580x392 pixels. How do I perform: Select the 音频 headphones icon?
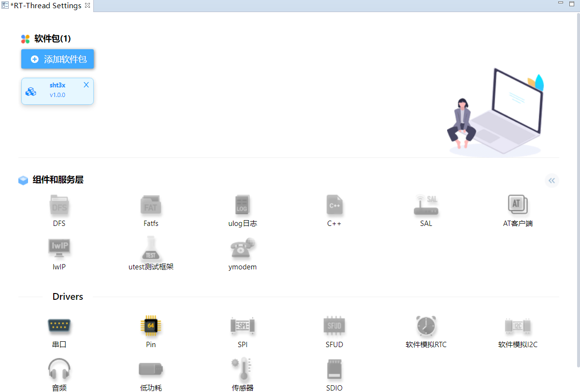[59, 369]
